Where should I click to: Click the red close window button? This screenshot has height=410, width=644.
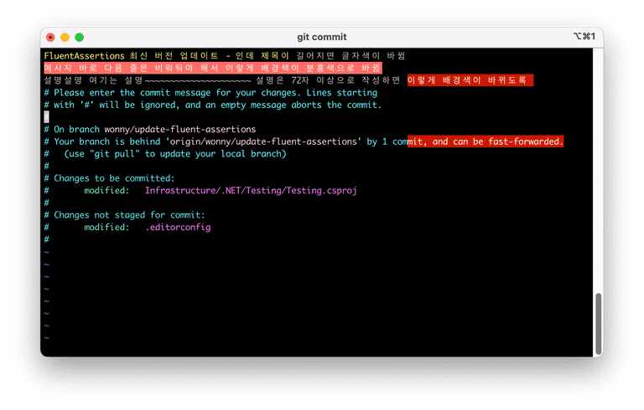coord(51,37)
